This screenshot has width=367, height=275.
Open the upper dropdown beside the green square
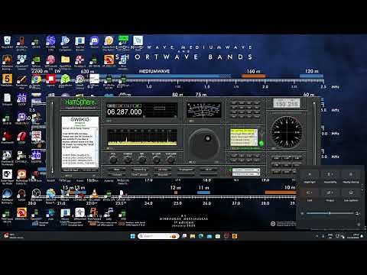click(x=246, y=170)
